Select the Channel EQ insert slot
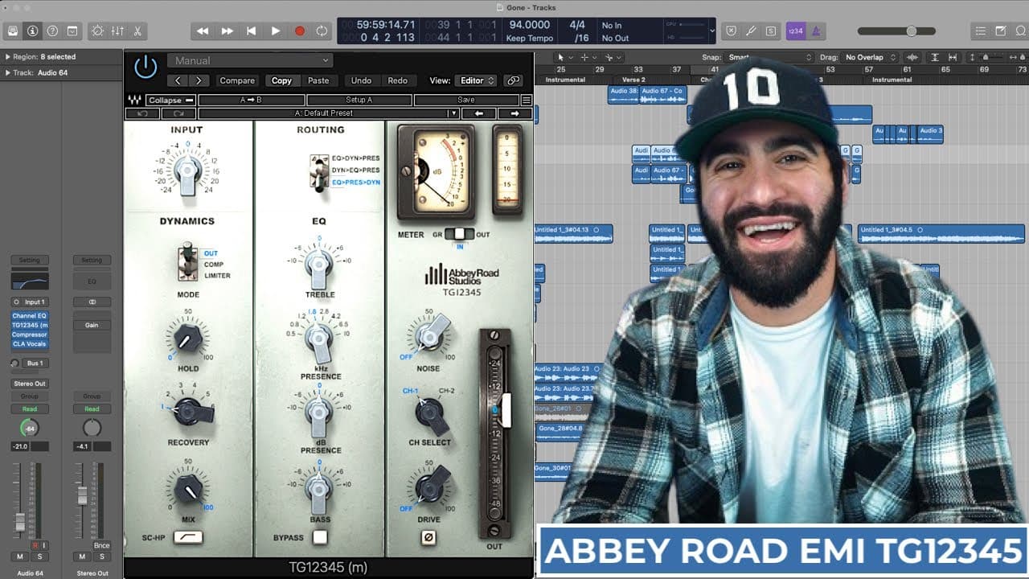The height and width of the screenshot is (579, 1029). [30, 316]
